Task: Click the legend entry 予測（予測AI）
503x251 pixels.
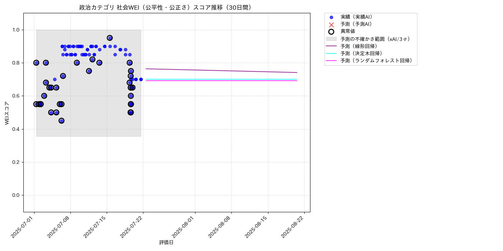Action: tap(356, 24)
